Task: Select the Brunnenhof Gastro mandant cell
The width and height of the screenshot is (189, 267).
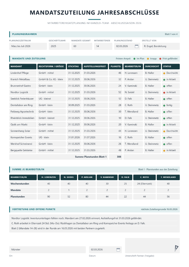Action: pos(23,86)
